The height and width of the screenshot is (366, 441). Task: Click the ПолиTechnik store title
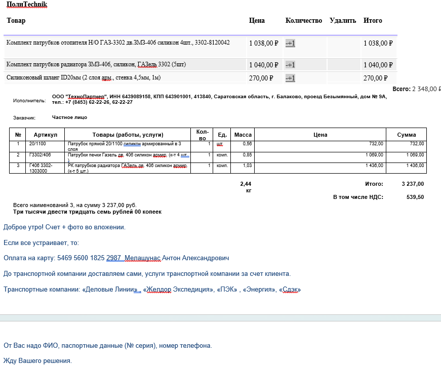coord(27,5)
